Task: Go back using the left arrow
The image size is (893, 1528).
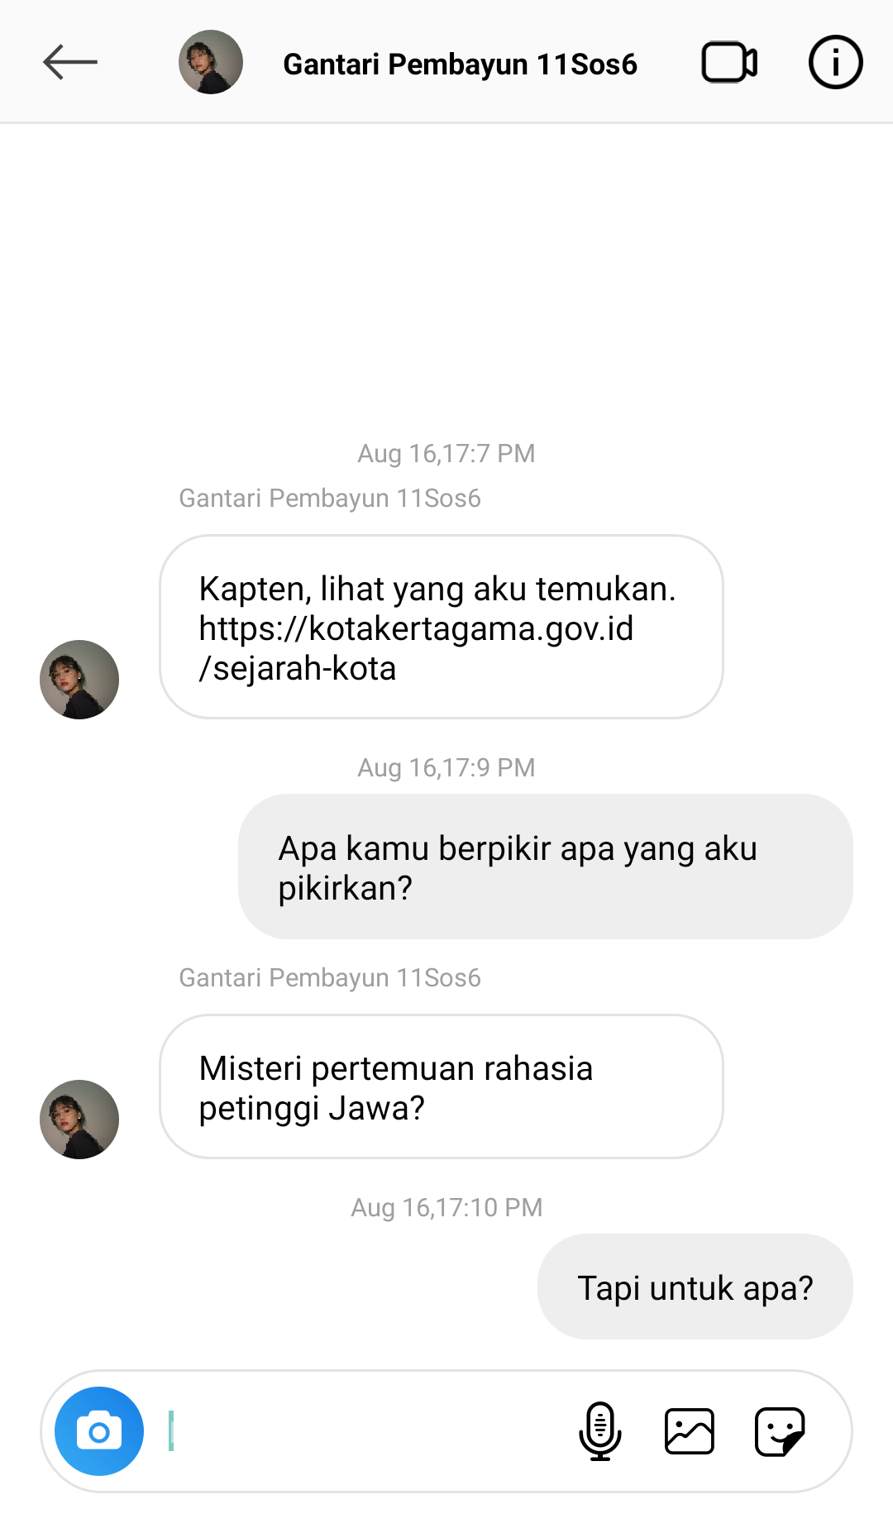Action: 70,63
